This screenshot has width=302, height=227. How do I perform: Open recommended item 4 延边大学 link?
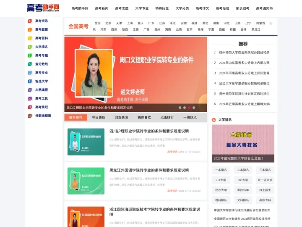244,83
